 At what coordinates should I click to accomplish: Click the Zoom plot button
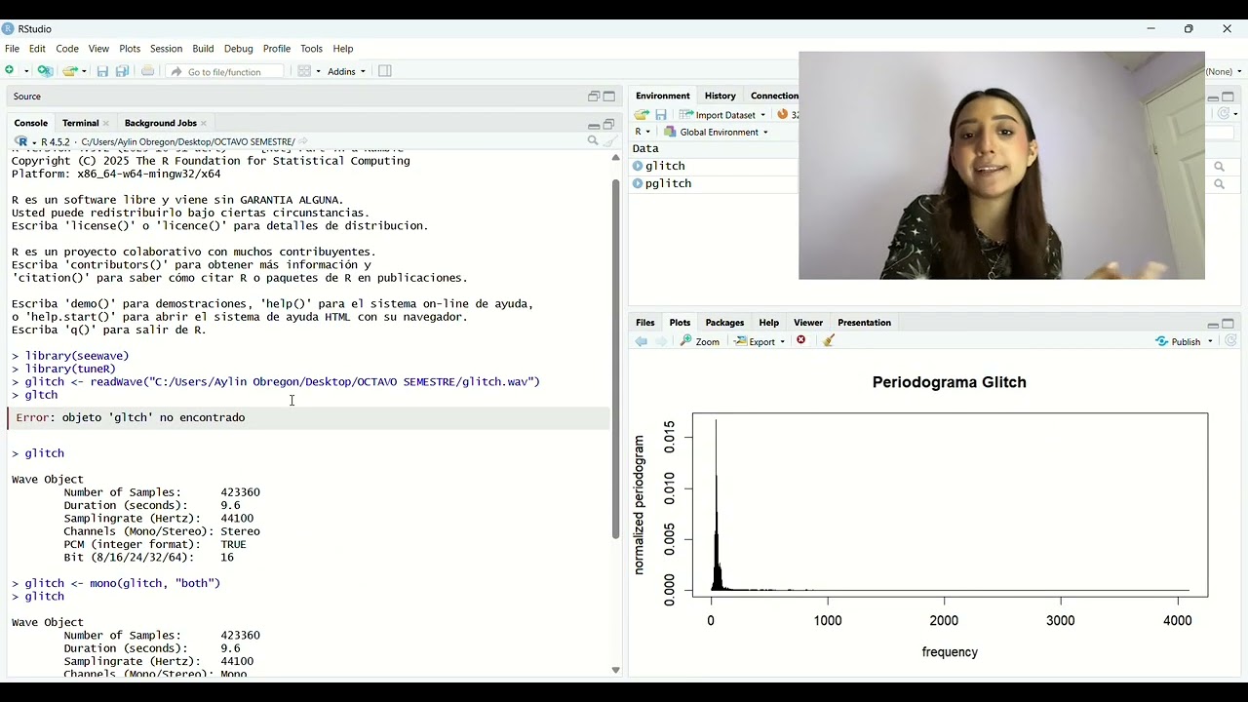[x=700, y=341]
